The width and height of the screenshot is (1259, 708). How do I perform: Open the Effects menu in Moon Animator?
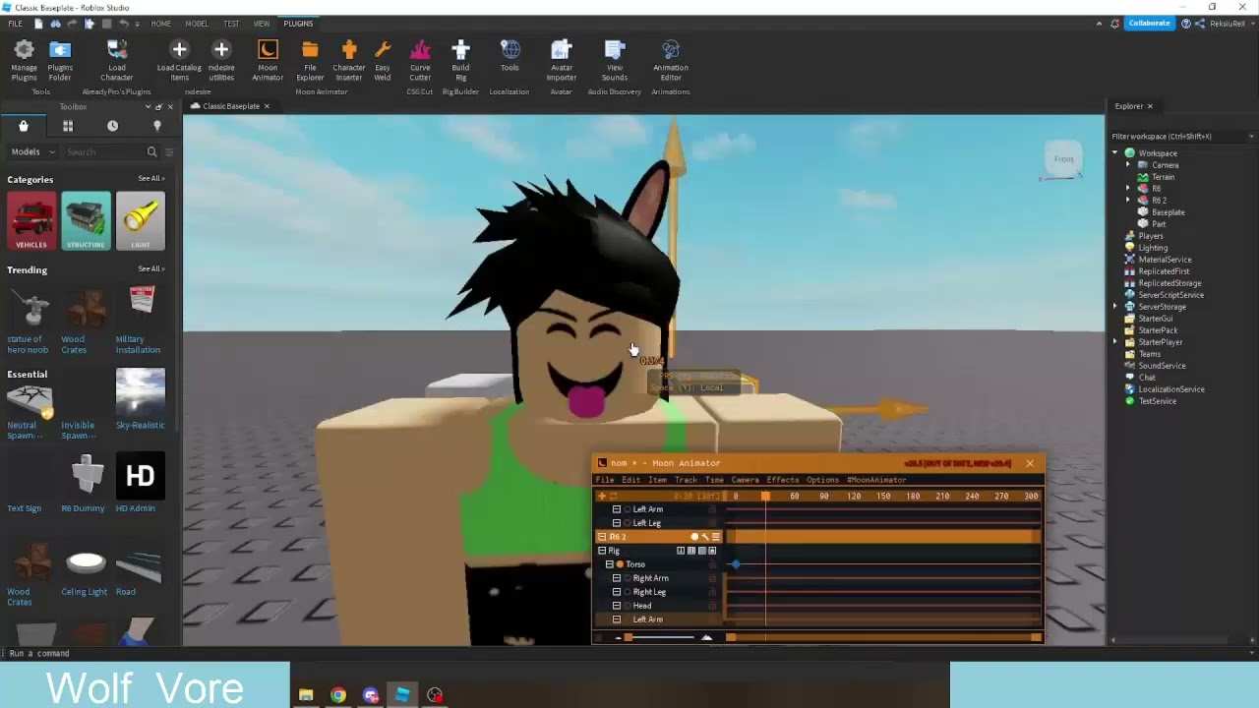coord(783,480)
